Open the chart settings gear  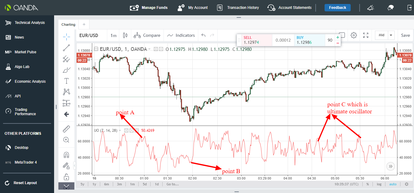click(353, 35)
